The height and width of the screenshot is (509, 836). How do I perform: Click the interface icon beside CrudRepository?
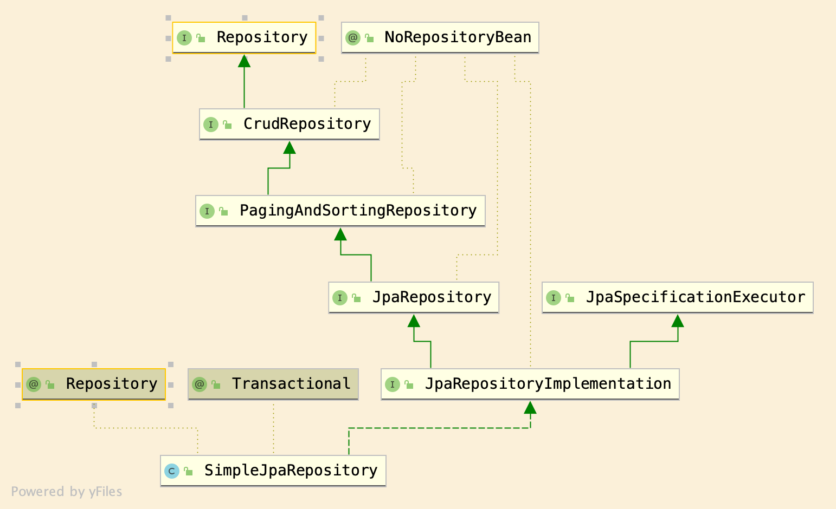click(211, 125)
